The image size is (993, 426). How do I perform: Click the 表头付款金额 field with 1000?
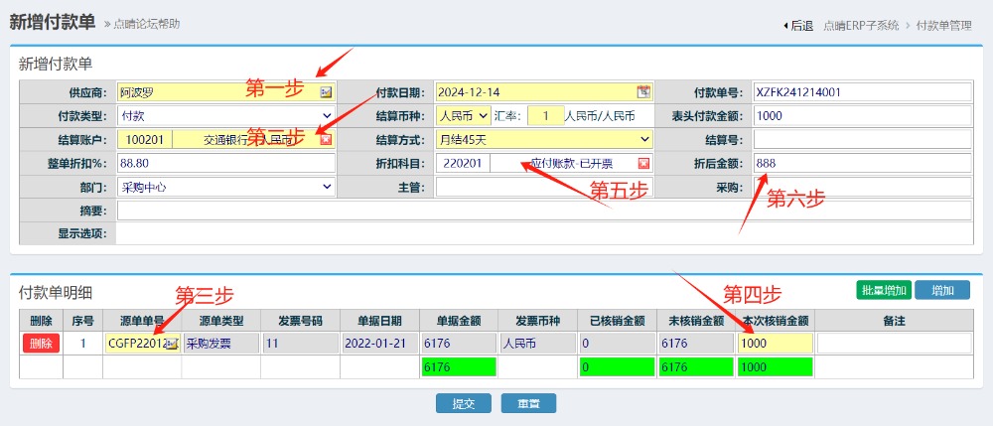[862, 116]
